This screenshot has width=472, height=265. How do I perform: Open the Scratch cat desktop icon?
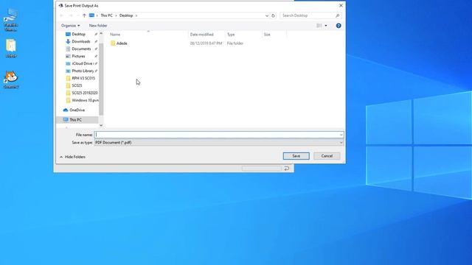click(11, 79)
